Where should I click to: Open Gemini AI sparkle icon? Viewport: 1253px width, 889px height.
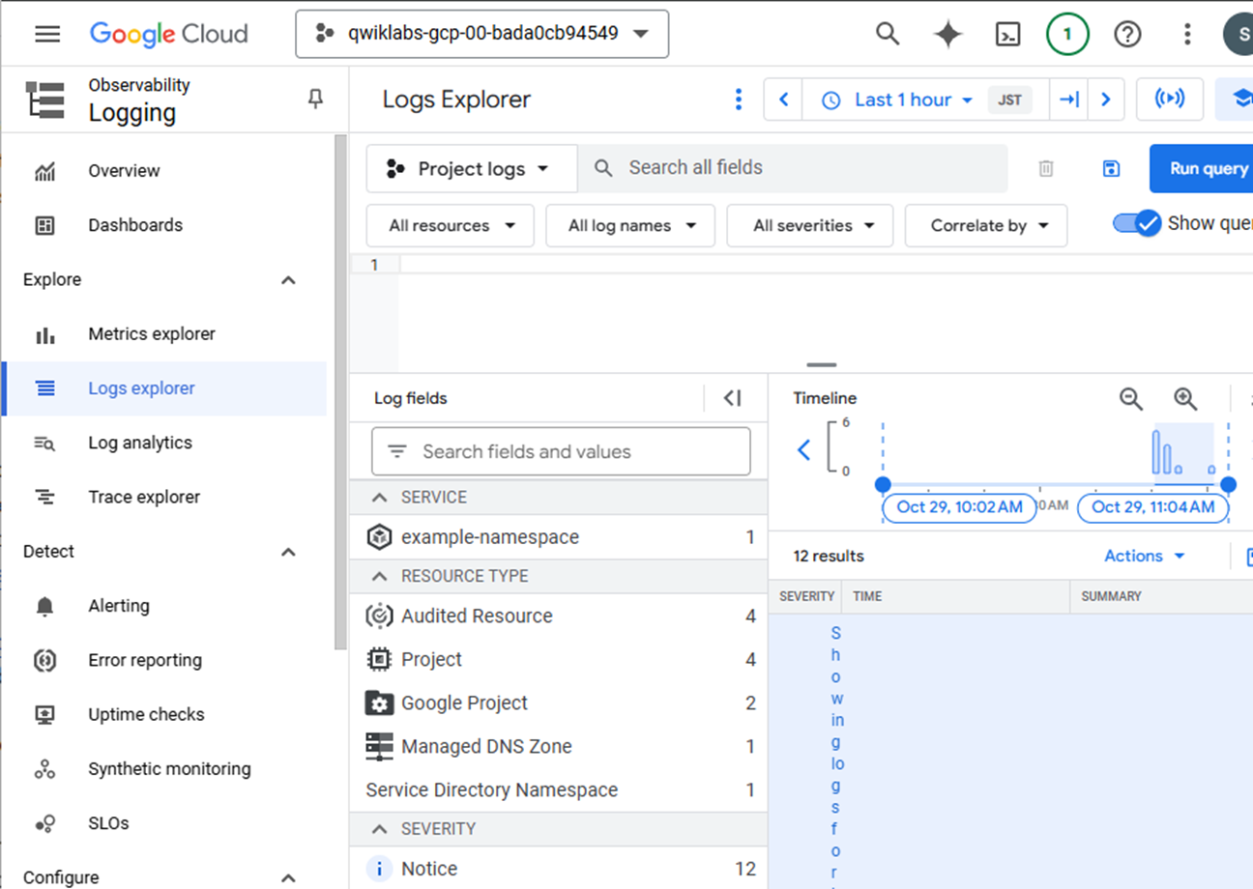(947, 35)
